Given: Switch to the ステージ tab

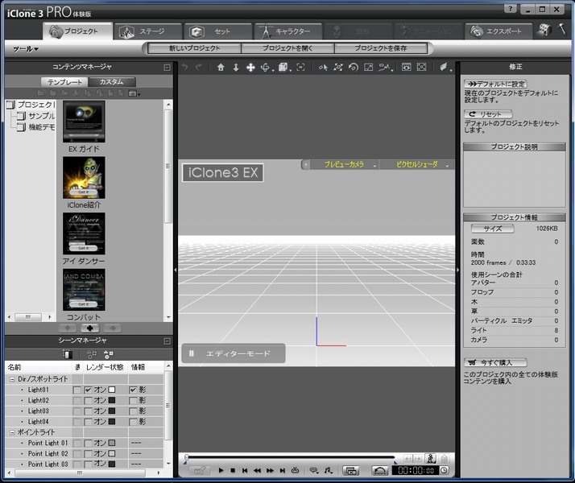Looking at the screenshot, I should [x=147, y=31].
